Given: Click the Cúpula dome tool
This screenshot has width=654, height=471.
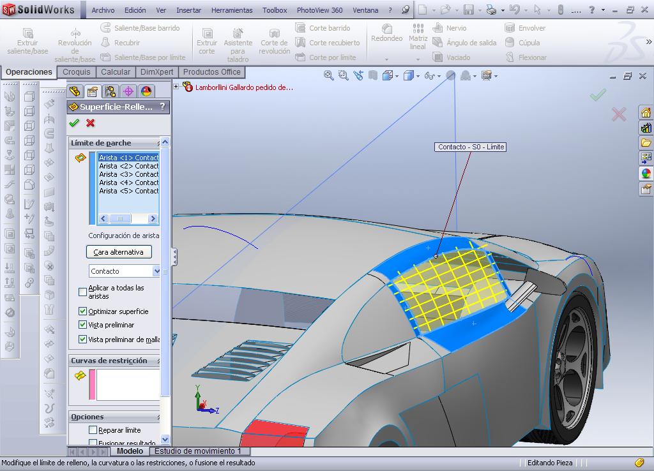Looking at the screenshot, I should (522, 43).
